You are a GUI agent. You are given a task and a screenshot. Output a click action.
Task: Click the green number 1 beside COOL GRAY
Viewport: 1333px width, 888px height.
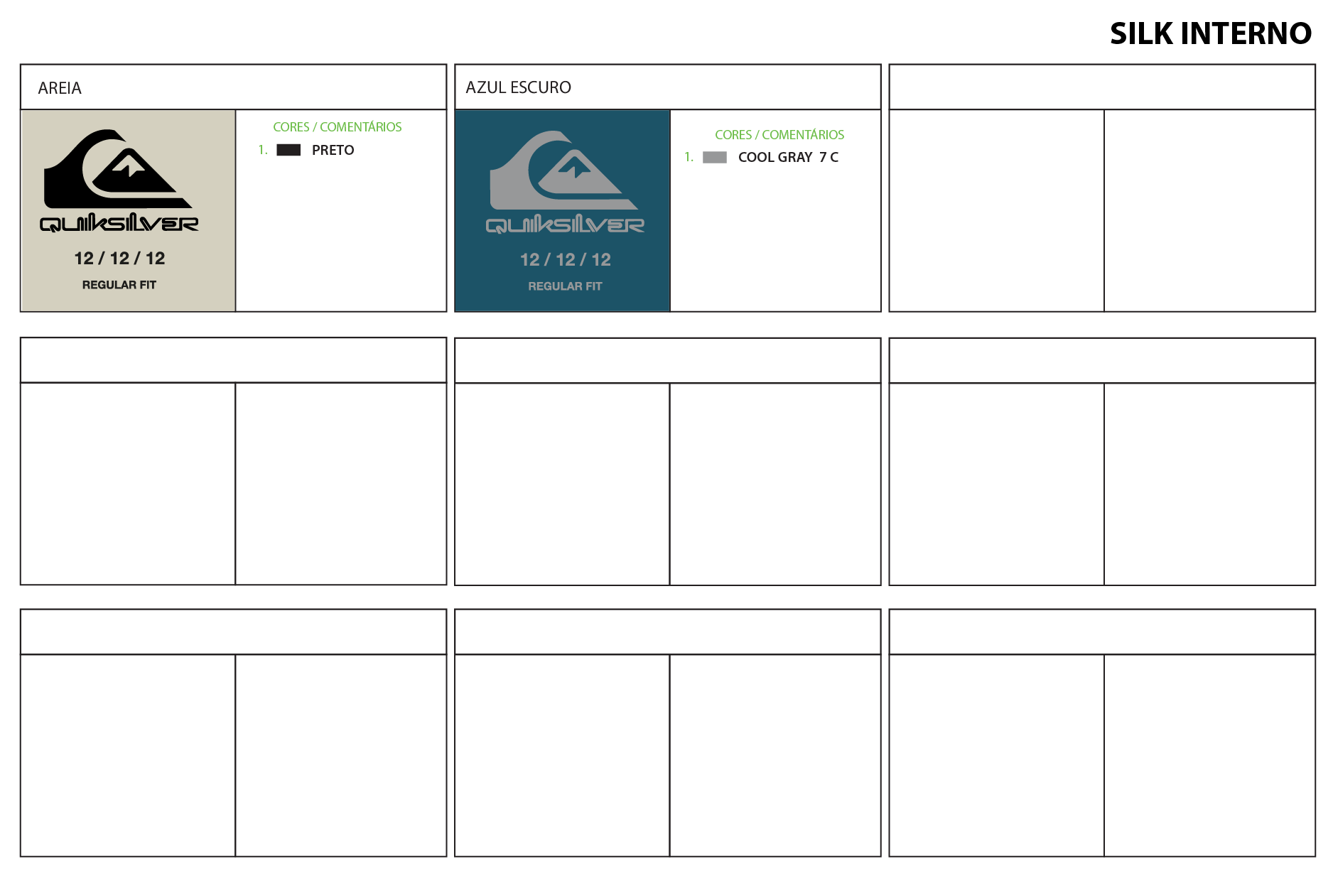(689, 157)
